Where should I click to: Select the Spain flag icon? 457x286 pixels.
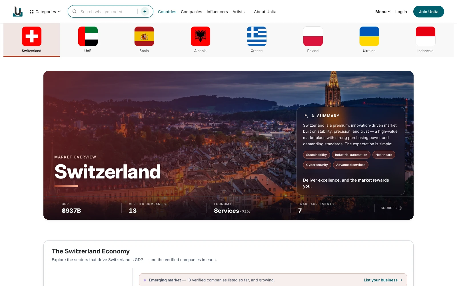(x=144, y=36)
